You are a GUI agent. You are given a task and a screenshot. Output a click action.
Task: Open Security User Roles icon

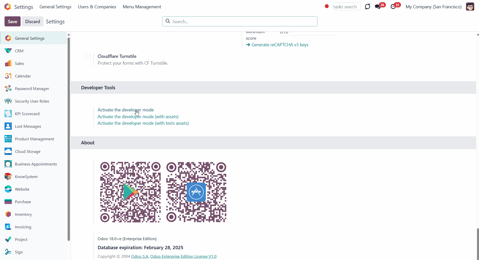tap(8, 101)
